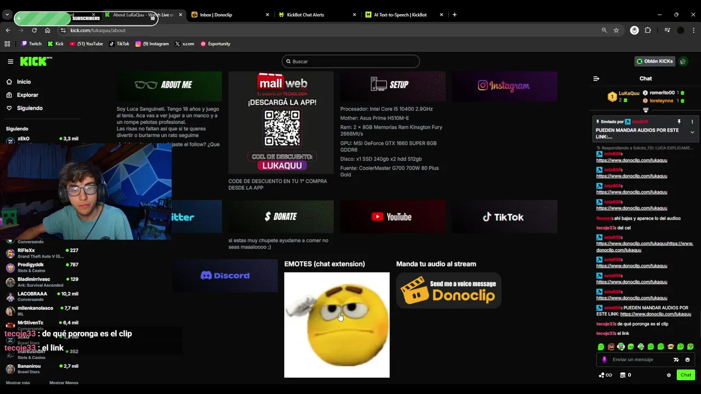
Task: Open a new browser tab
Action: pos(455,15)
